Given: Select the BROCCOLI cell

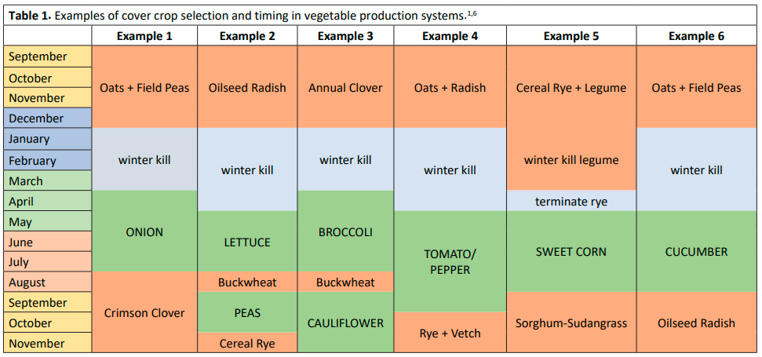Looking at the screenshot, I should pos(345,232).
